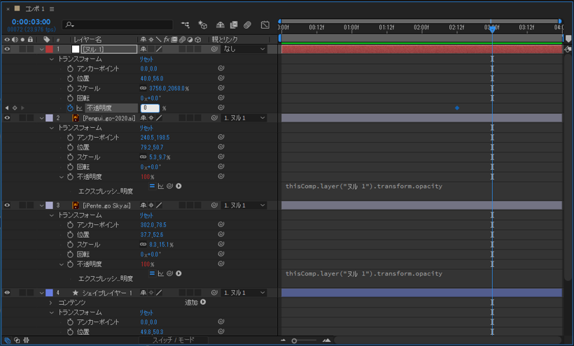Open parent dropdown of shape layer 4
The image size is (574, 346).
click(x=244, y=293)
